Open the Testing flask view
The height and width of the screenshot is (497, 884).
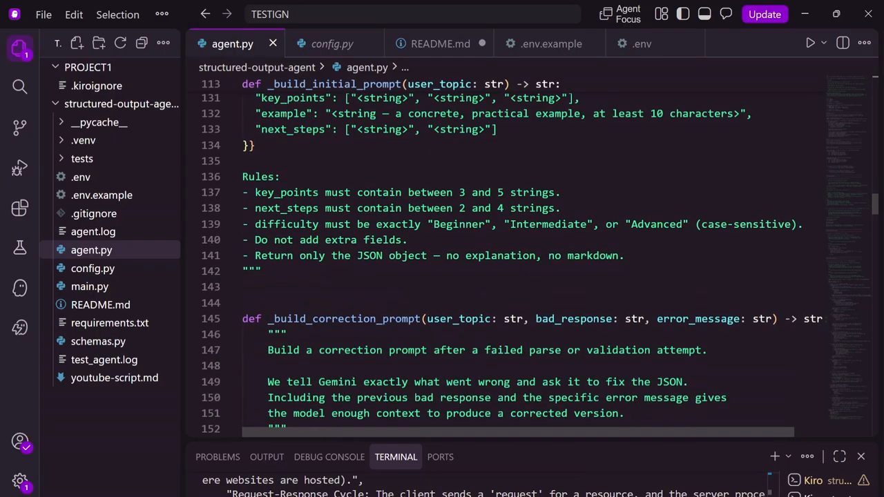pyautogui.click(x=19, y=247)
